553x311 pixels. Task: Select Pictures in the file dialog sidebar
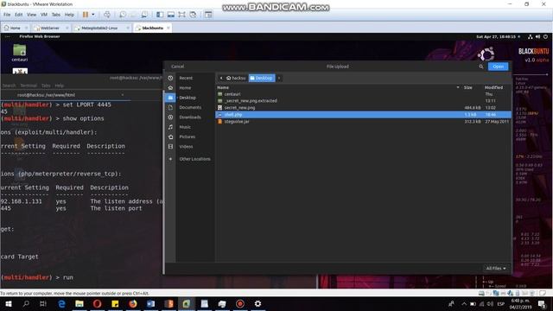click(187, 136)
